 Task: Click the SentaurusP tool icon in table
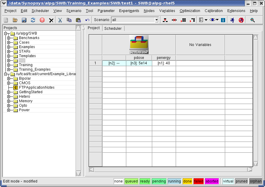coord(139,44)
